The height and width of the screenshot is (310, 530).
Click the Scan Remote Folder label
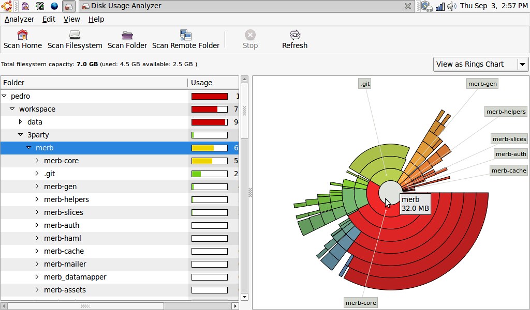(x=186, y=45)
